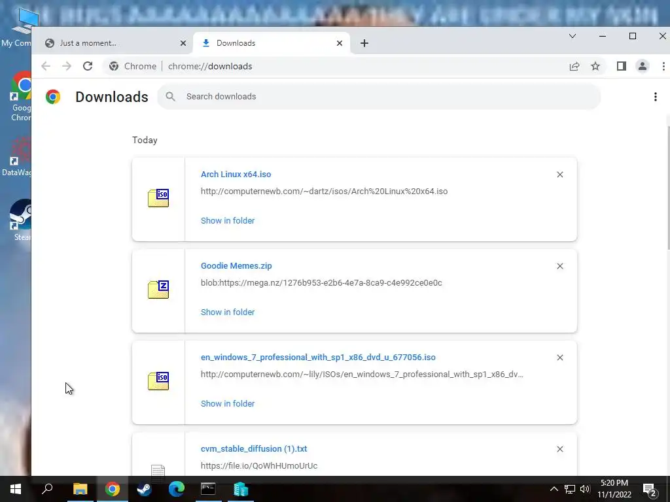This screenshot has height=502, width=670.
Task: Click the Chrome logo beside Downloads heading
Action: click(53, 97)
